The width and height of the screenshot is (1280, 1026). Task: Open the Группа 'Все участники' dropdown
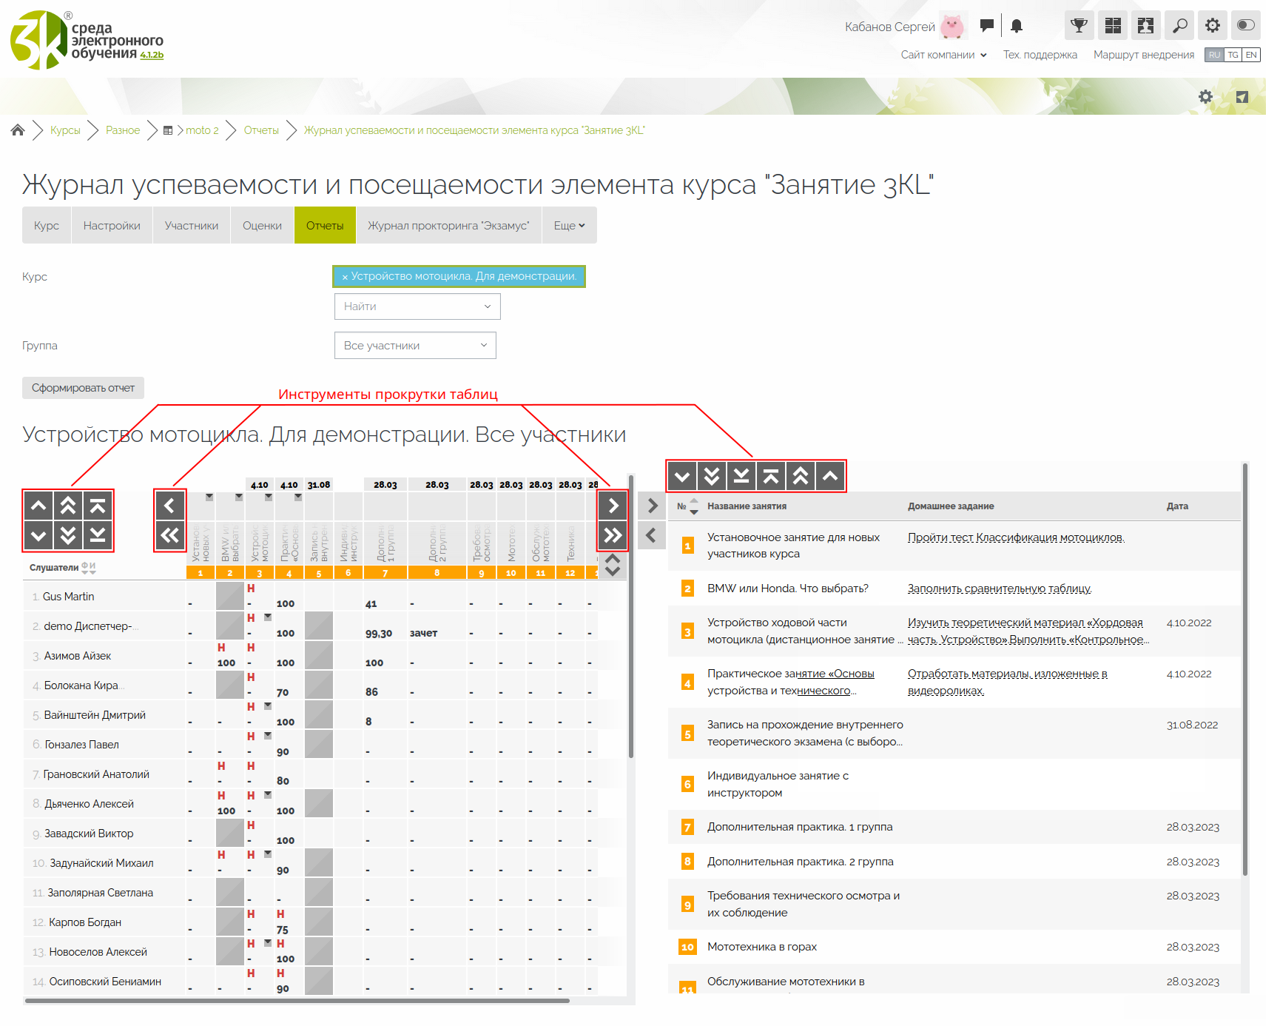[415, 346]
